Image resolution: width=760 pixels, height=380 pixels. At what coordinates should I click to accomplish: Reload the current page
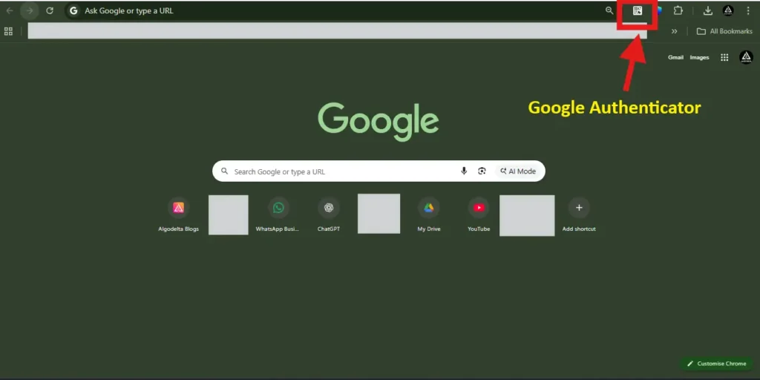[50, 10]
